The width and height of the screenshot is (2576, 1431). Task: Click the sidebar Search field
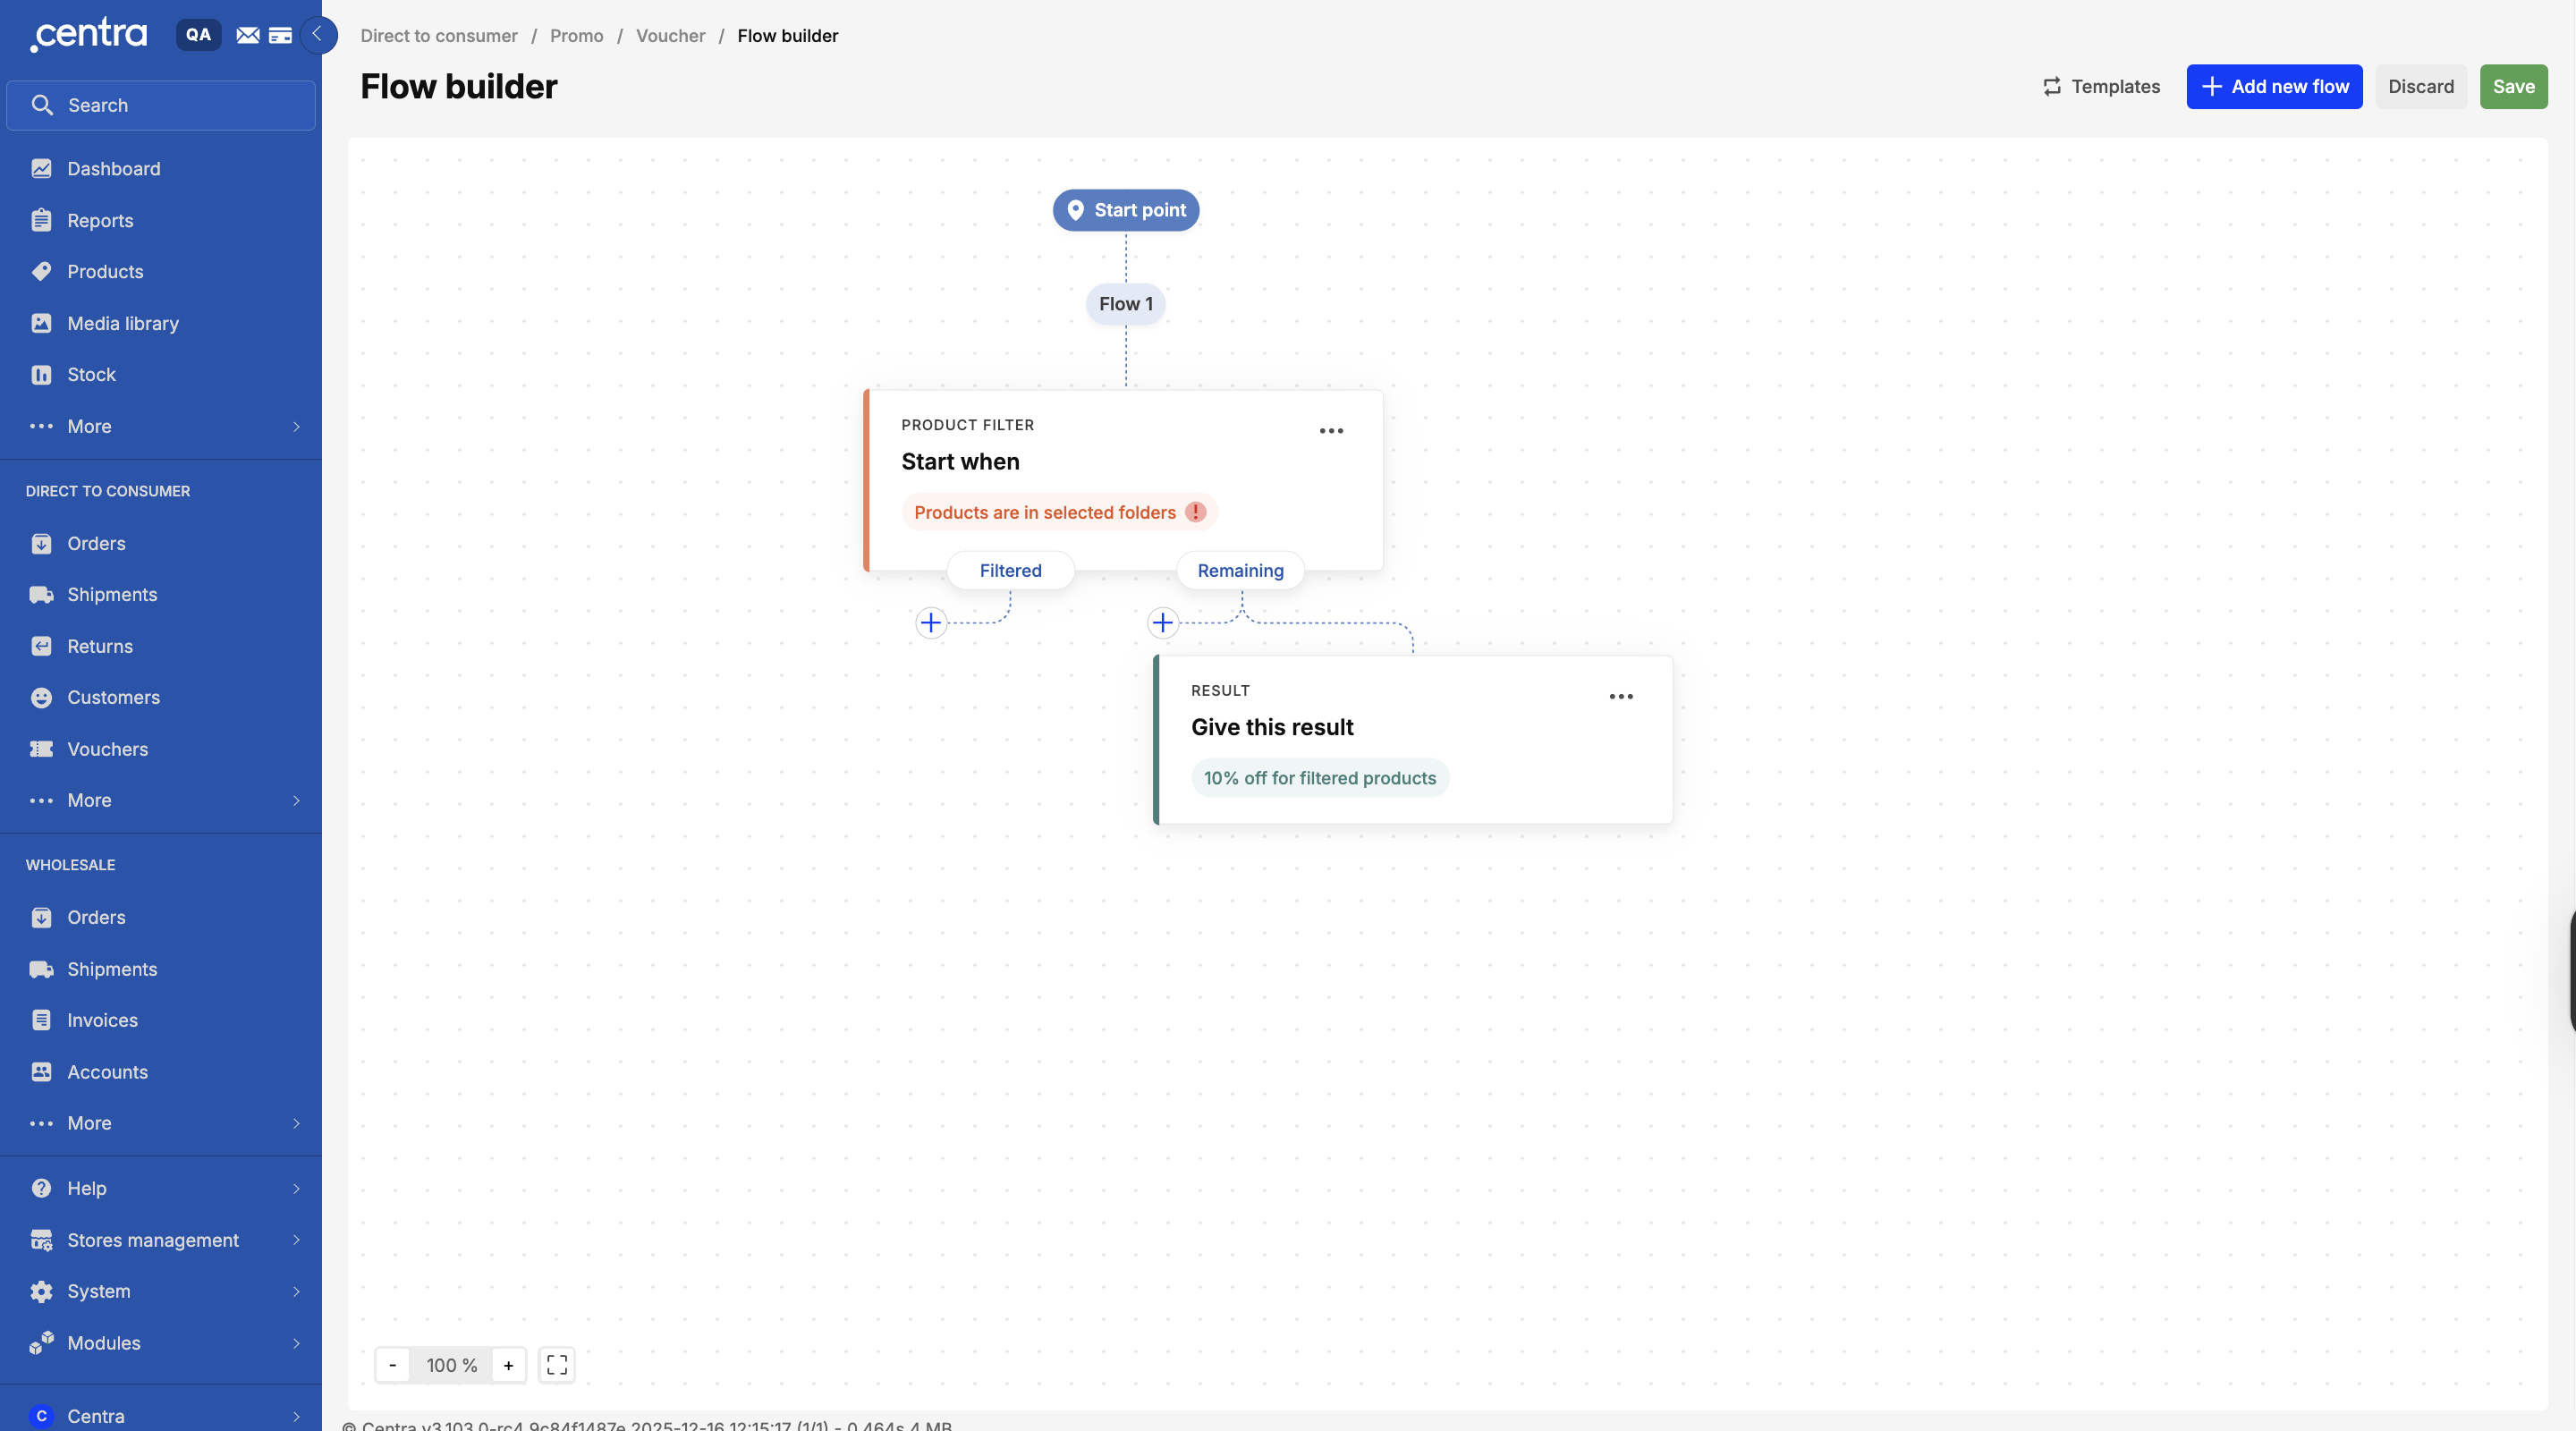(160, 105)
